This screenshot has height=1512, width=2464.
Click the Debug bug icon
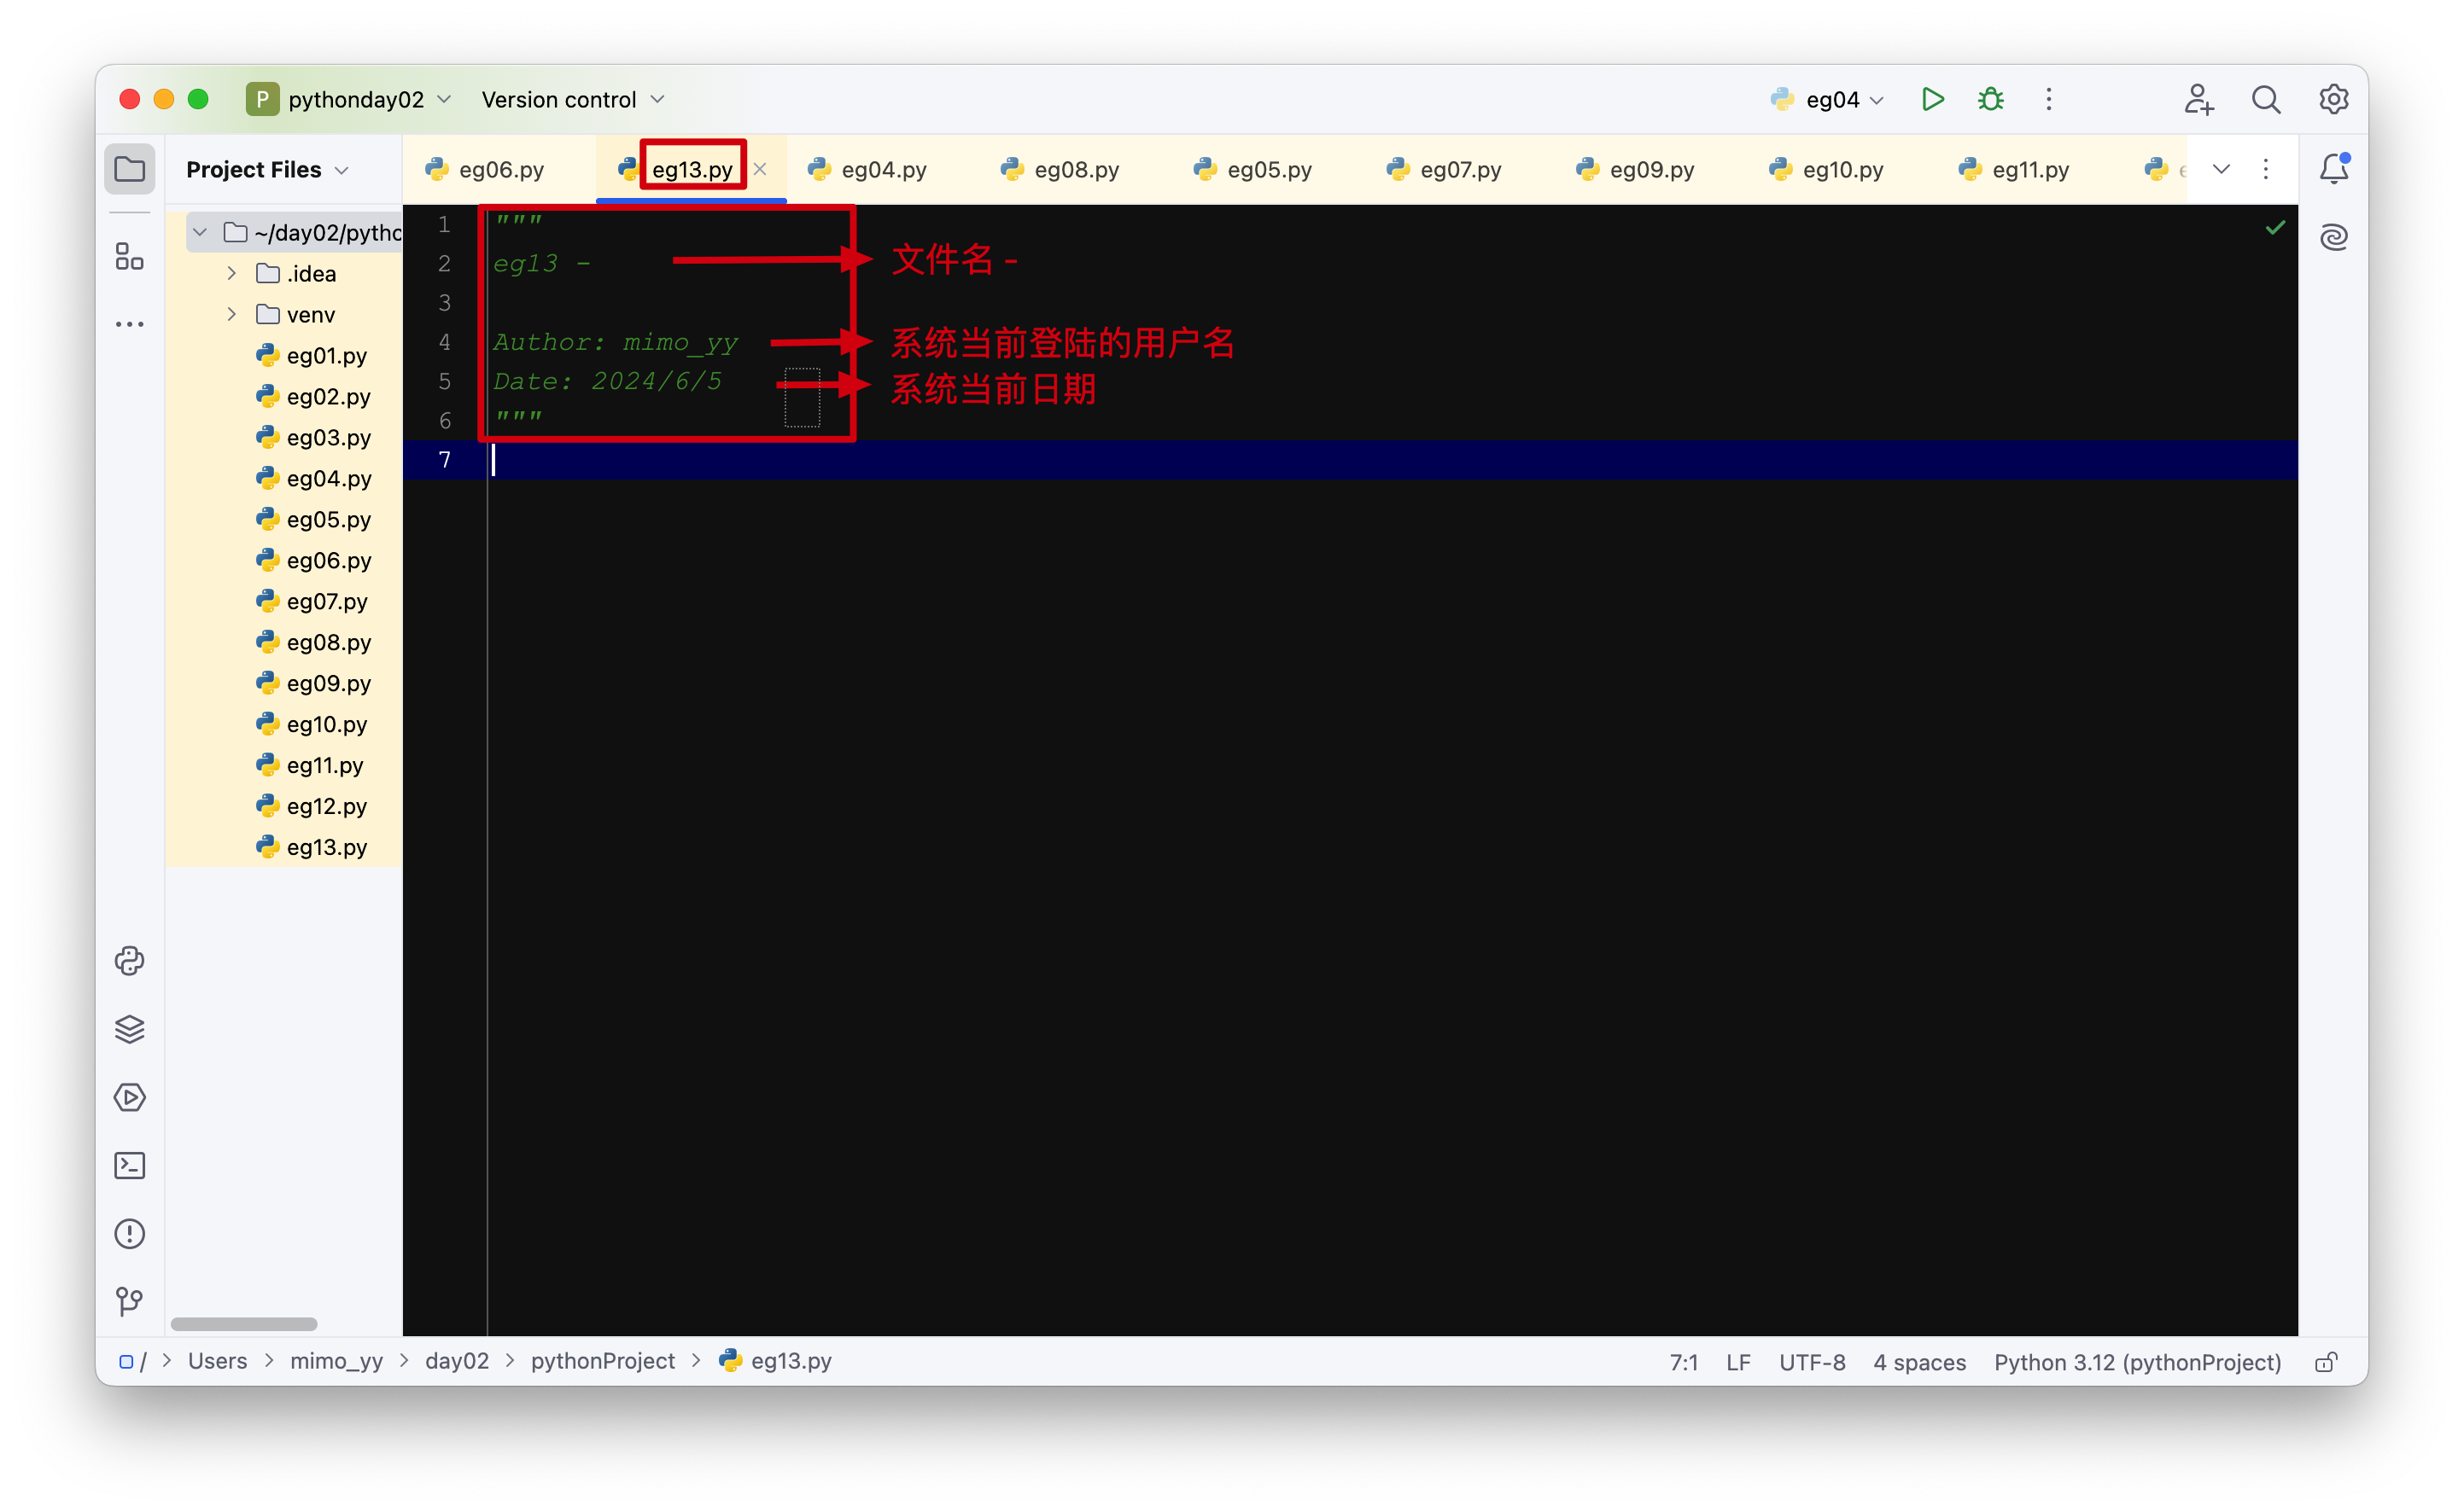pyautogui.click(x=1991, y=99)
